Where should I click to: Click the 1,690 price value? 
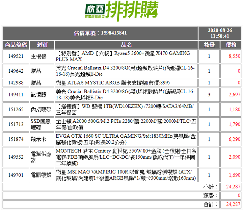click(x=234, y=175)
